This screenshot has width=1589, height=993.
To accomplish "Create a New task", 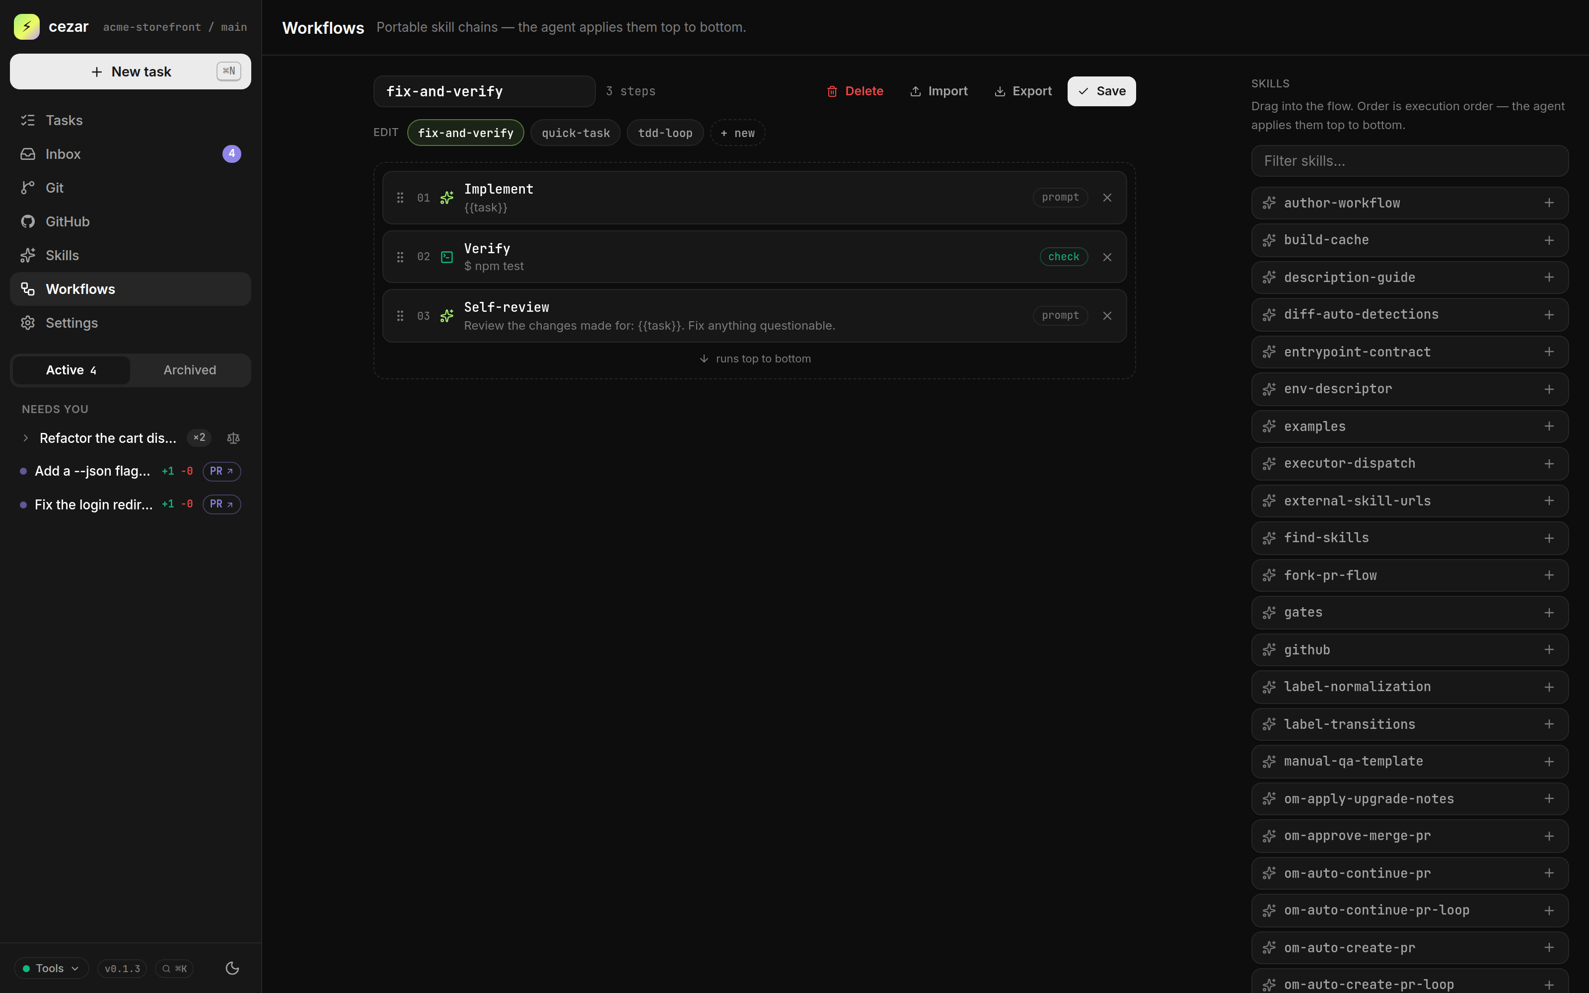I will point(130,71).
